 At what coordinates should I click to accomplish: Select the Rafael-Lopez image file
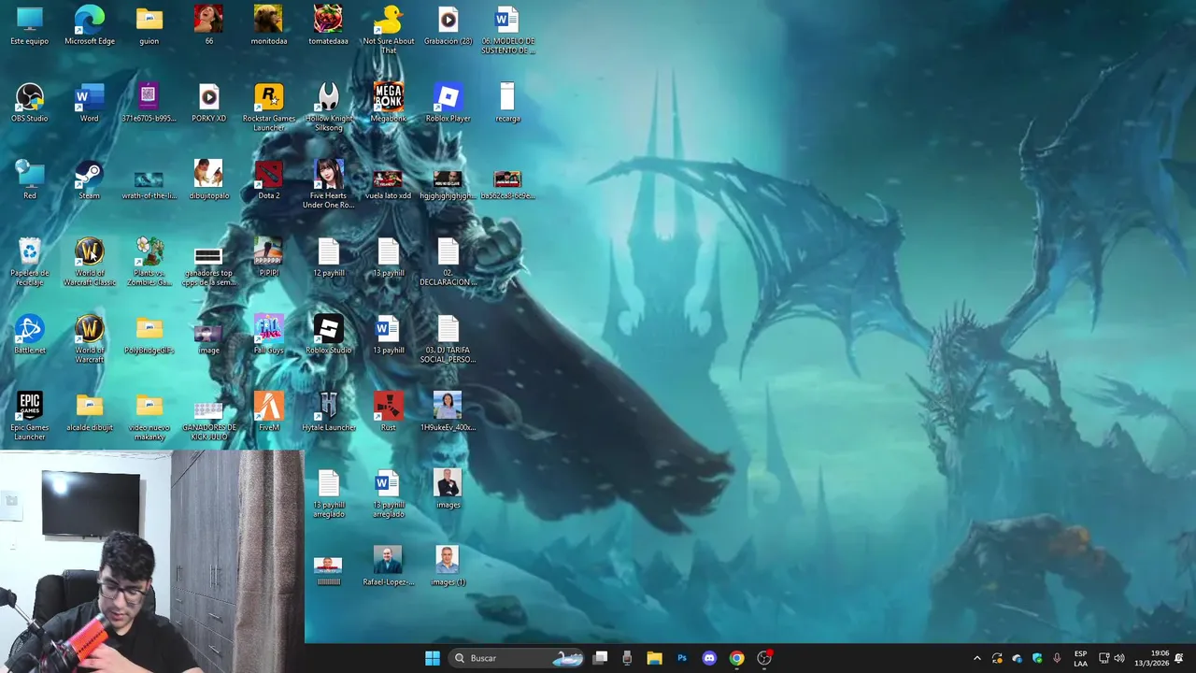388,566
